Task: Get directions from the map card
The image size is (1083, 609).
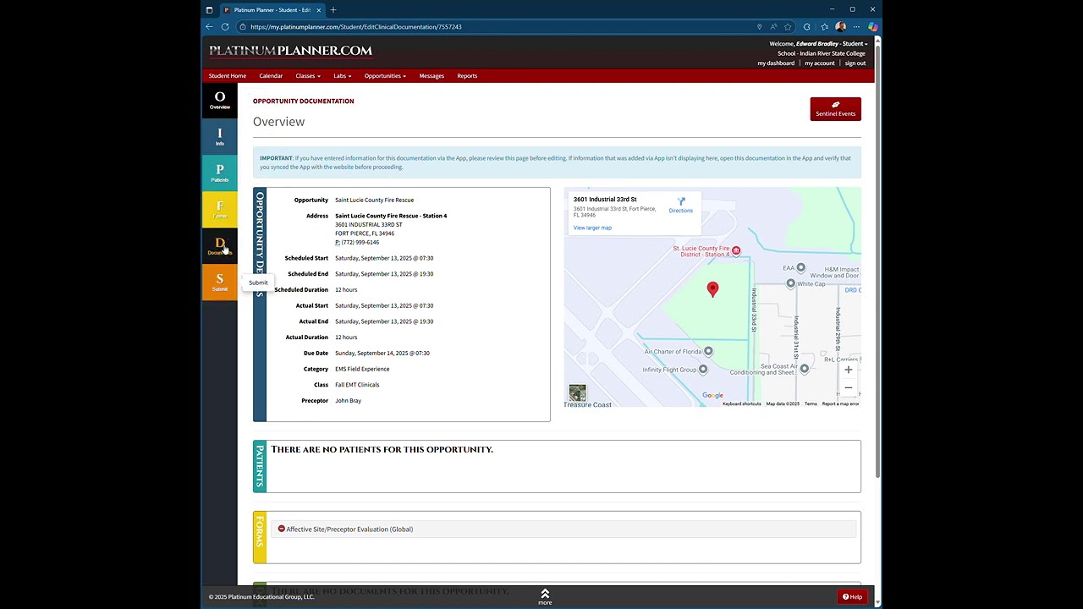Action: [x=680, y=206]
